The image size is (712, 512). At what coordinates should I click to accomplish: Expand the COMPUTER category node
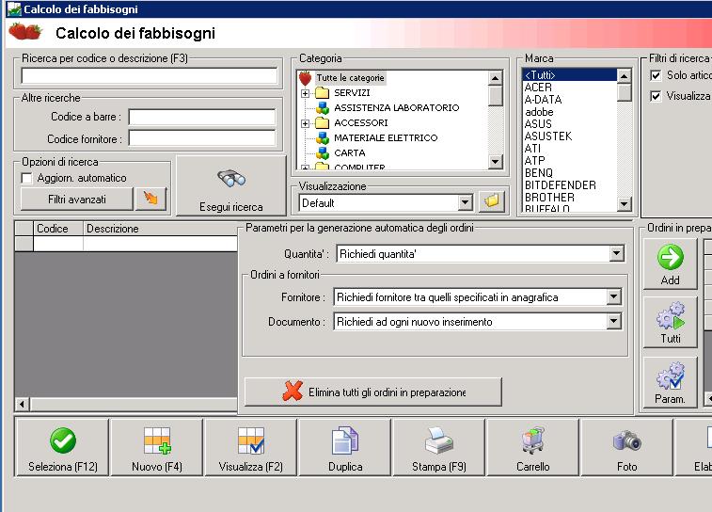[x=305, y=168]
